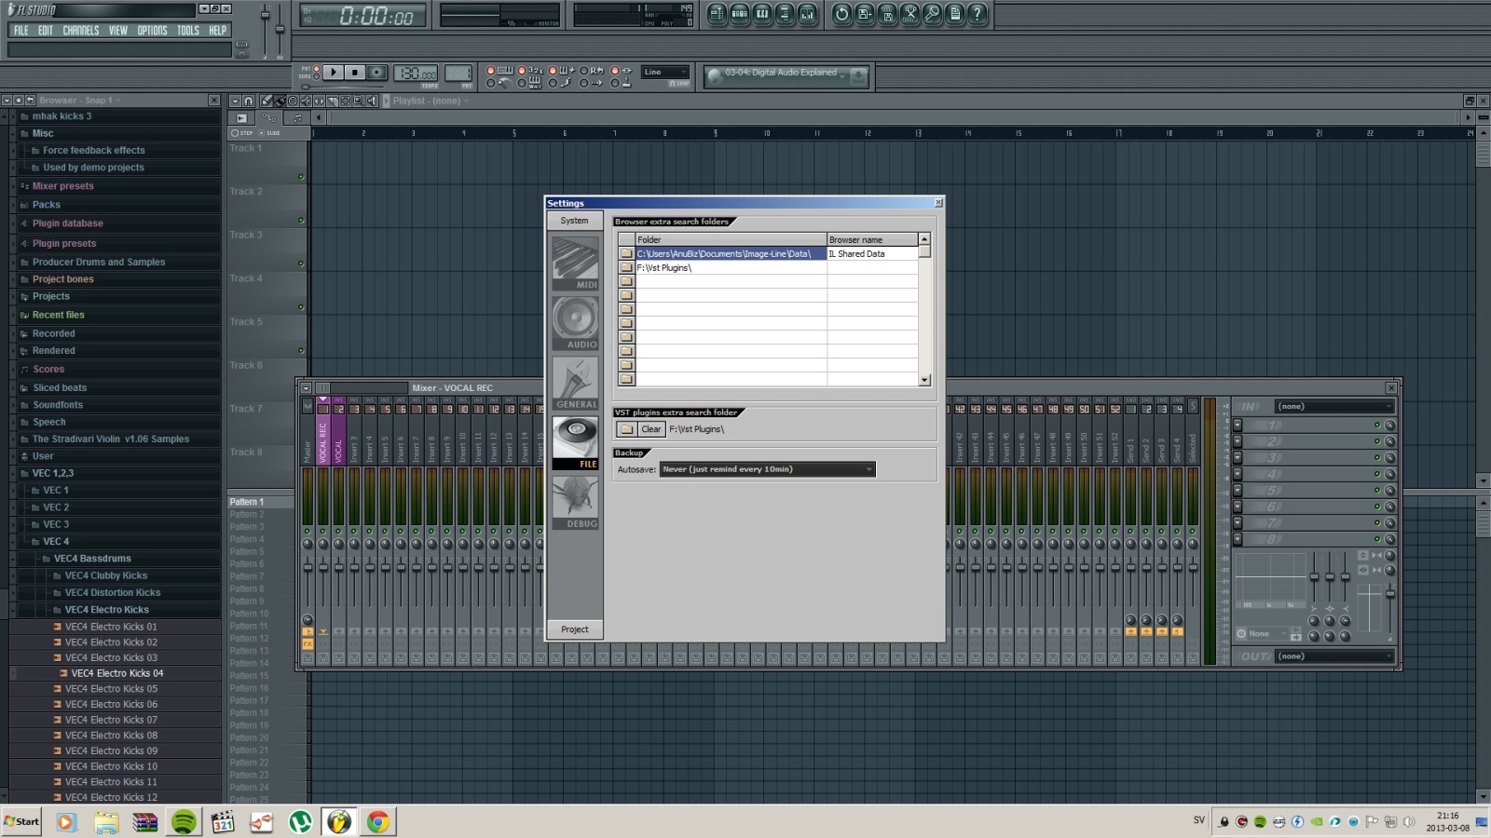
Task: Open Spotify from the taskbar
Action: (x=184, y=821)
